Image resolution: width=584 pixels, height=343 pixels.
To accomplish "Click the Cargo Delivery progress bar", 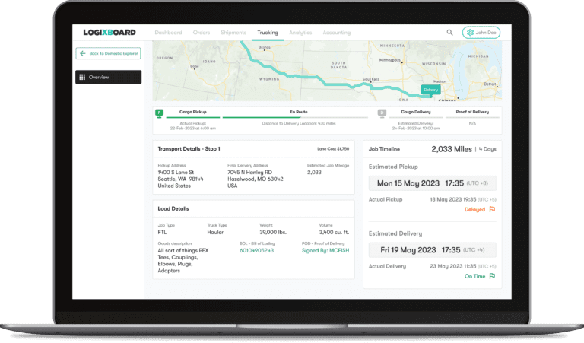I will tap(416, 117).
